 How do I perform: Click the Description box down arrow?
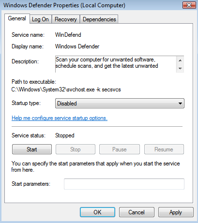click(180, 68)
